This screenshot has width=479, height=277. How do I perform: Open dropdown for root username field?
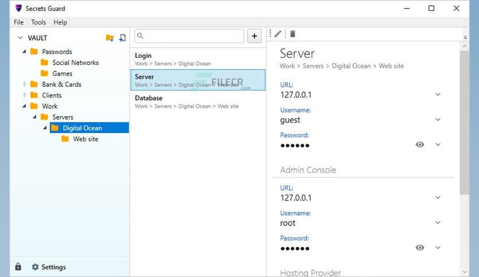[438, 223]
